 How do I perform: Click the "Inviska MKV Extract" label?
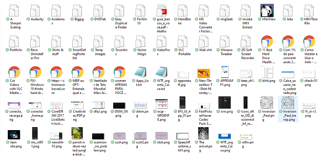click(248, 23)
